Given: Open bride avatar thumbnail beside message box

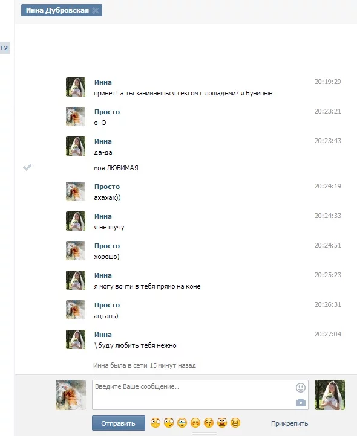Looking at the screenshot, I should 330,395.
